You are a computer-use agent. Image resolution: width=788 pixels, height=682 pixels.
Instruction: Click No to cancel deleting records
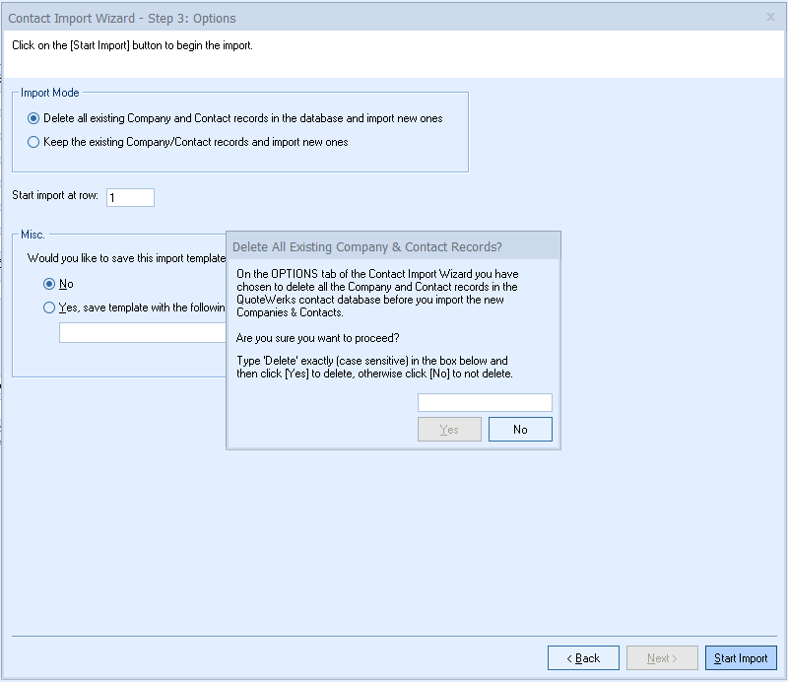click(520, 430)
